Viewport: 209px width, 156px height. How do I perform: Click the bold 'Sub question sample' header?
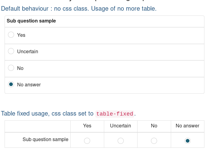point(31,21)
